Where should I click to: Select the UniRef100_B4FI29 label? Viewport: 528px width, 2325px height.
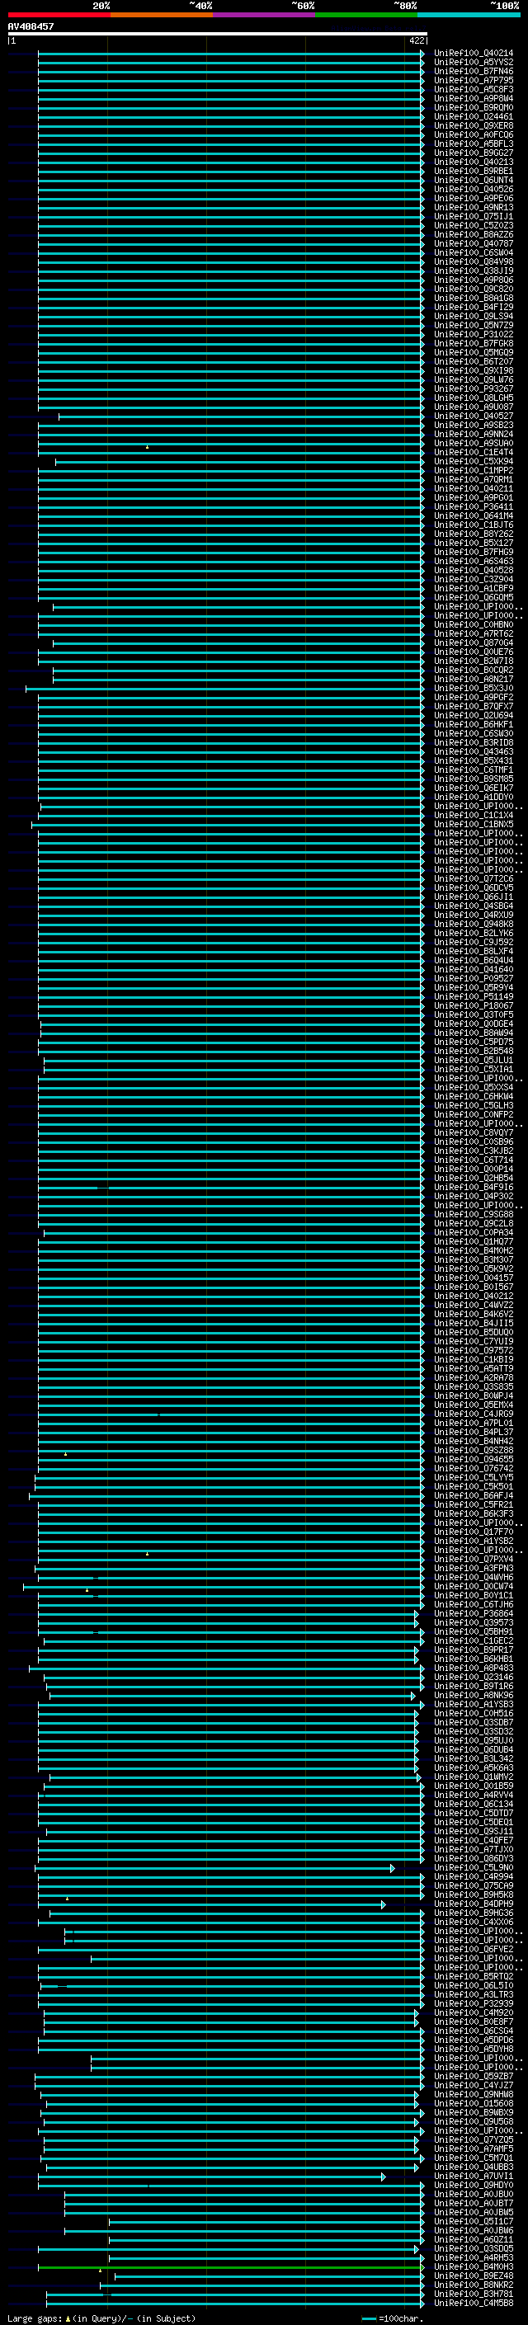coord(473,307)
